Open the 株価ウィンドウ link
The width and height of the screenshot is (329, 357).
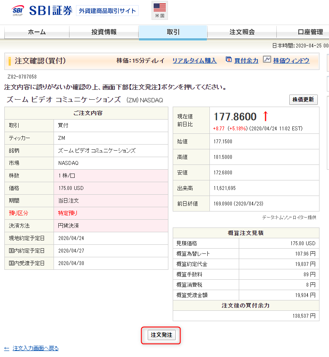click(291, 61)
